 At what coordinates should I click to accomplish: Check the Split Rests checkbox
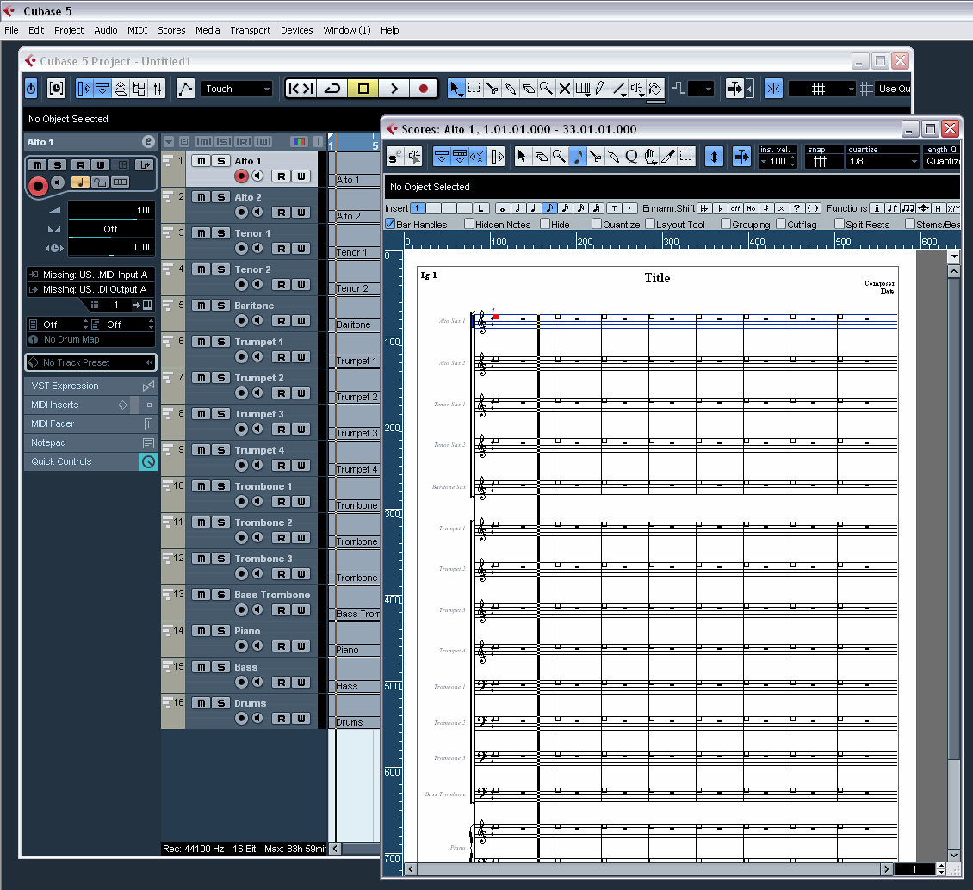(x=840, y=224)
